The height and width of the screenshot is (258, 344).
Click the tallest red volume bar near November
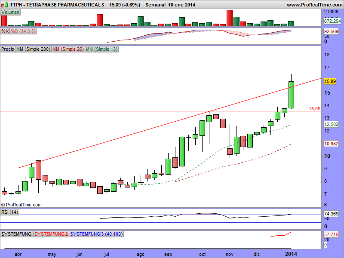pos(230,18)
